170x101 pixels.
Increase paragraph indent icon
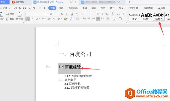coord(102,14)
